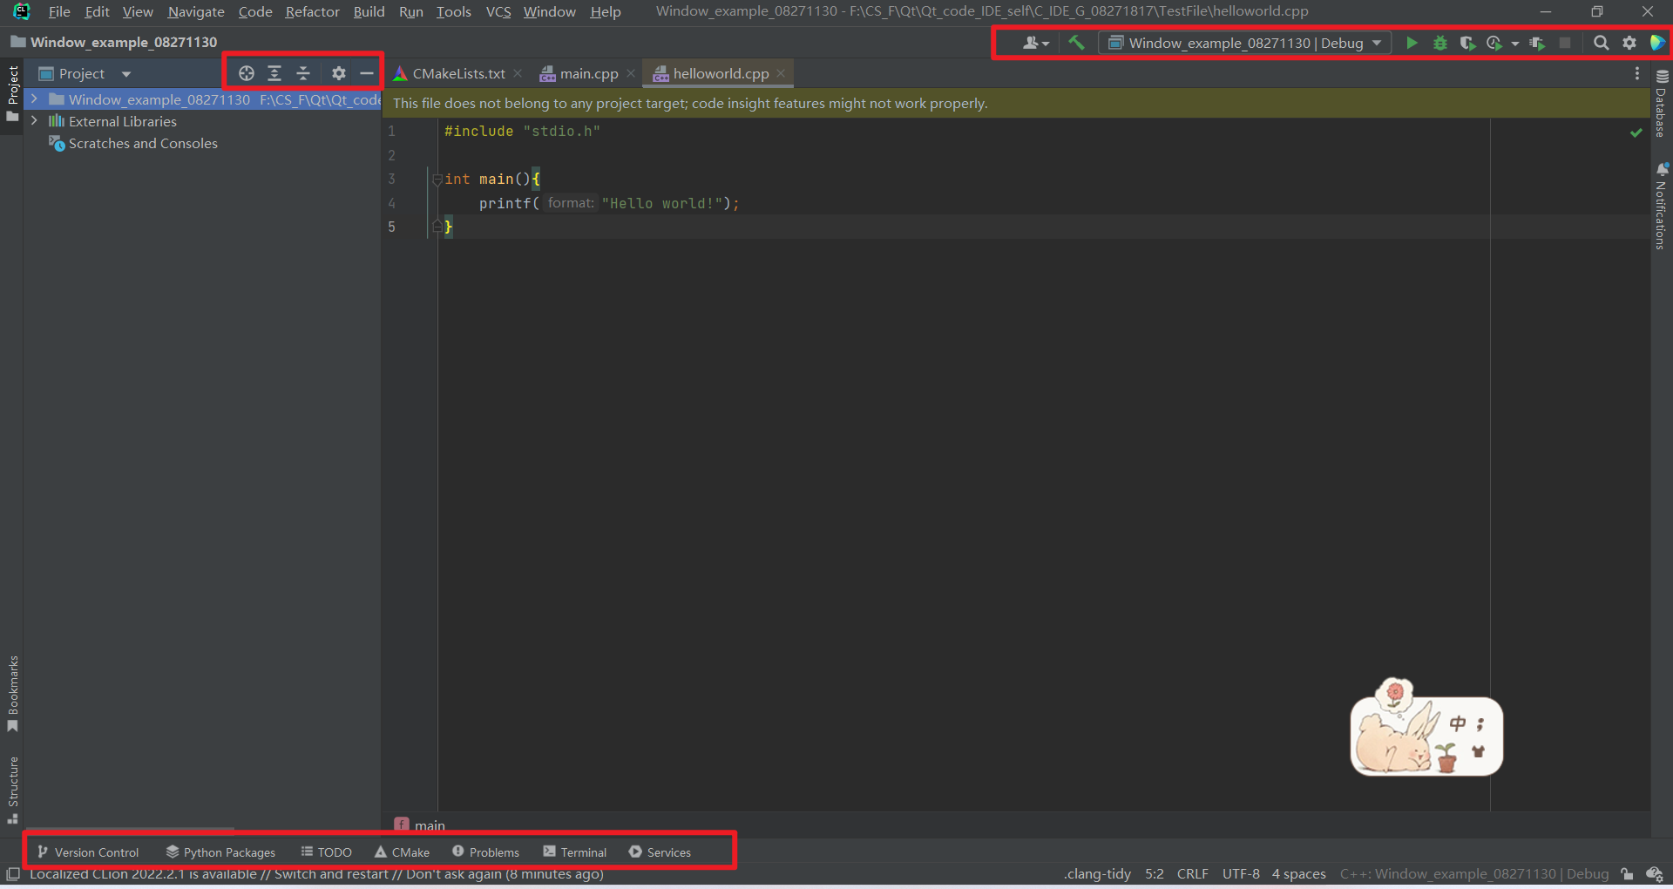The height and width of the screenshot is (889, 1673).
Task: Collapse all in Project panel
Action: pos(303,73)
